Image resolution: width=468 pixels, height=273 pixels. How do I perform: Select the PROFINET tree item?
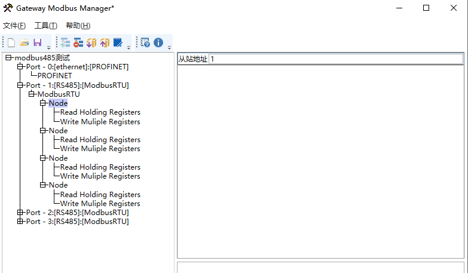pyautogui.click(x=54, y=76)
